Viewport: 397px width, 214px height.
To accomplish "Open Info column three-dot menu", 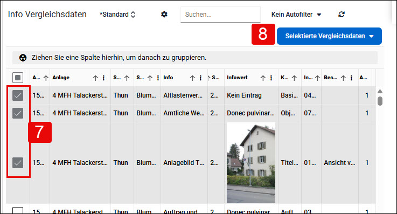I will [x=200, y=78].
